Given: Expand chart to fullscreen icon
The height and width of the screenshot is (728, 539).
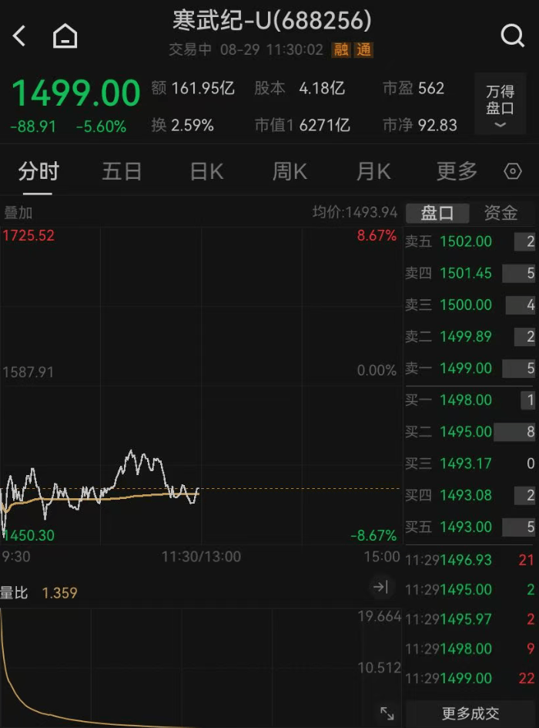Looking at the screenshot, I should click(x=387, y=713).
